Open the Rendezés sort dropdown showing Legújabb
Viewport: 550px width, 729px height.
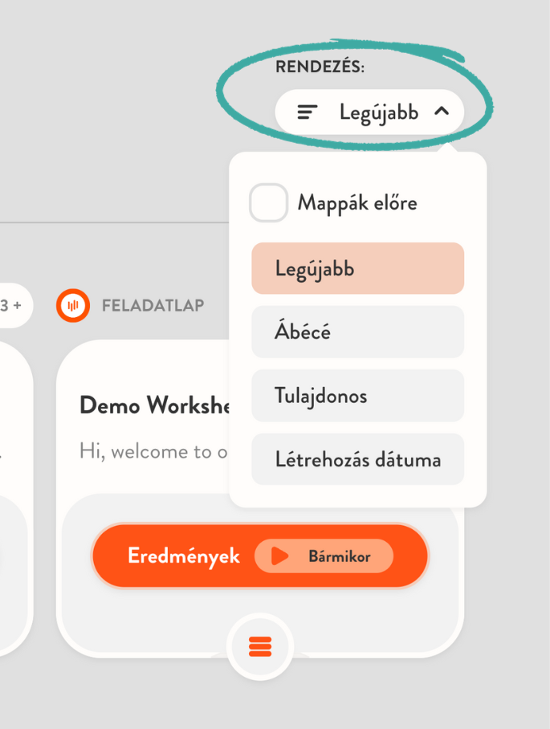(369, 112)
